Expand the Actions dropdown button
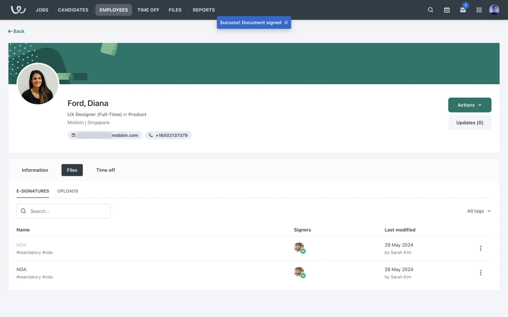This screenshot has width=508, height=317. tap(470, 105)
